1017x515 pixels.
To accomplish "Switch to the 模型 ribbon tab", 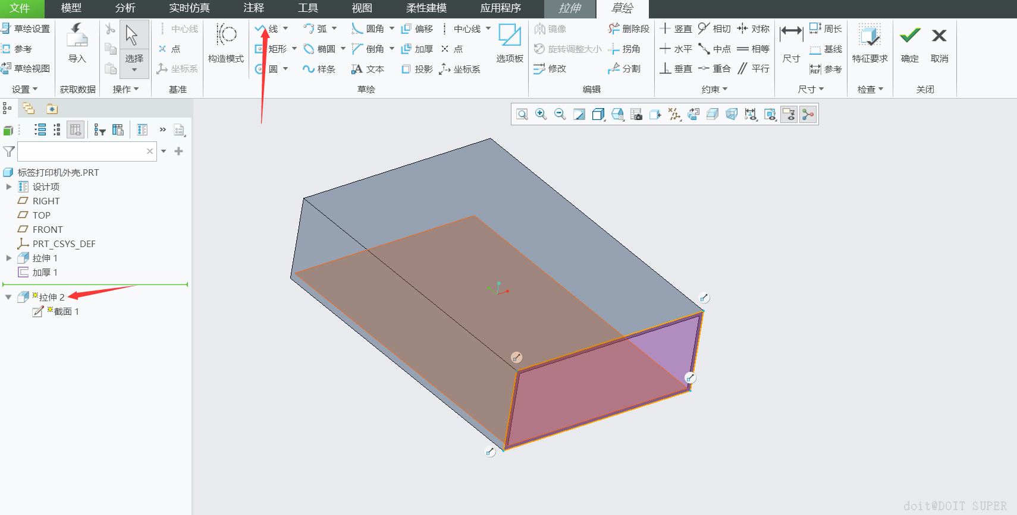I will [71, 8].
